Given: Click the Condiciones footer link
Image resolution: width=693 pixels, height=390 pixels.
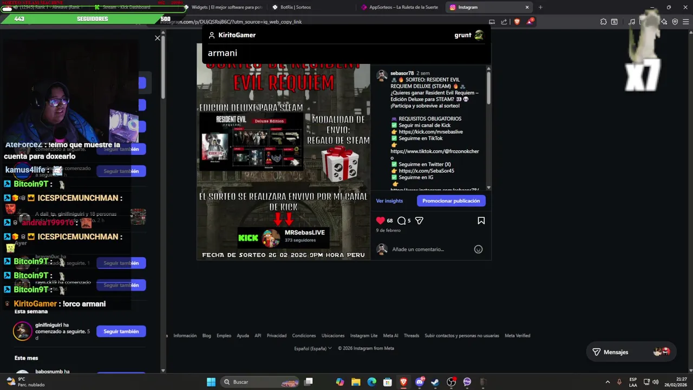Looking at the screenshot, I should 304,335.
